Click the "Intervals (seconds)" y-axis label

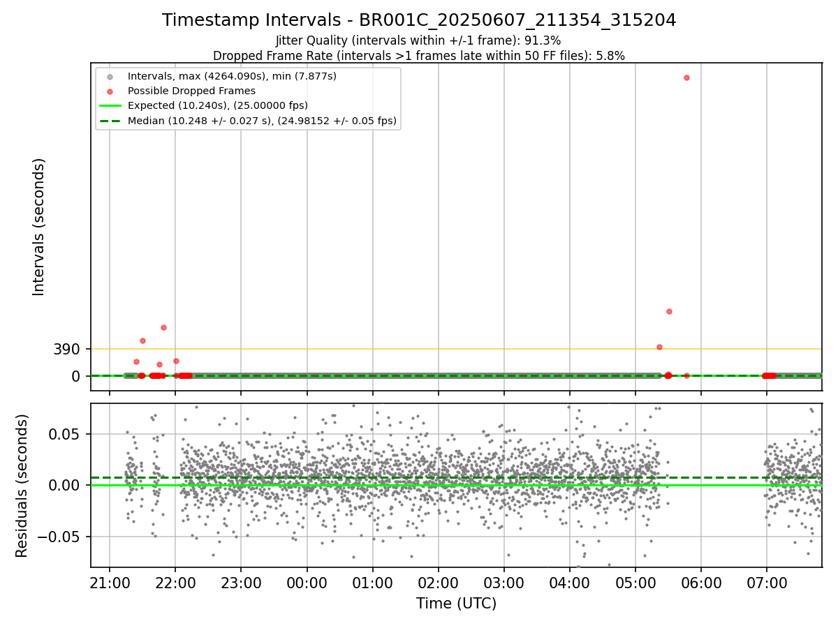(x=39, y=227)
